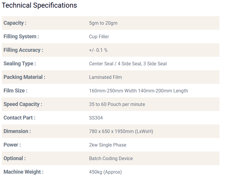Select the 160mm-250mm Width film size text
225x176 pixels.
pos(113,91)
